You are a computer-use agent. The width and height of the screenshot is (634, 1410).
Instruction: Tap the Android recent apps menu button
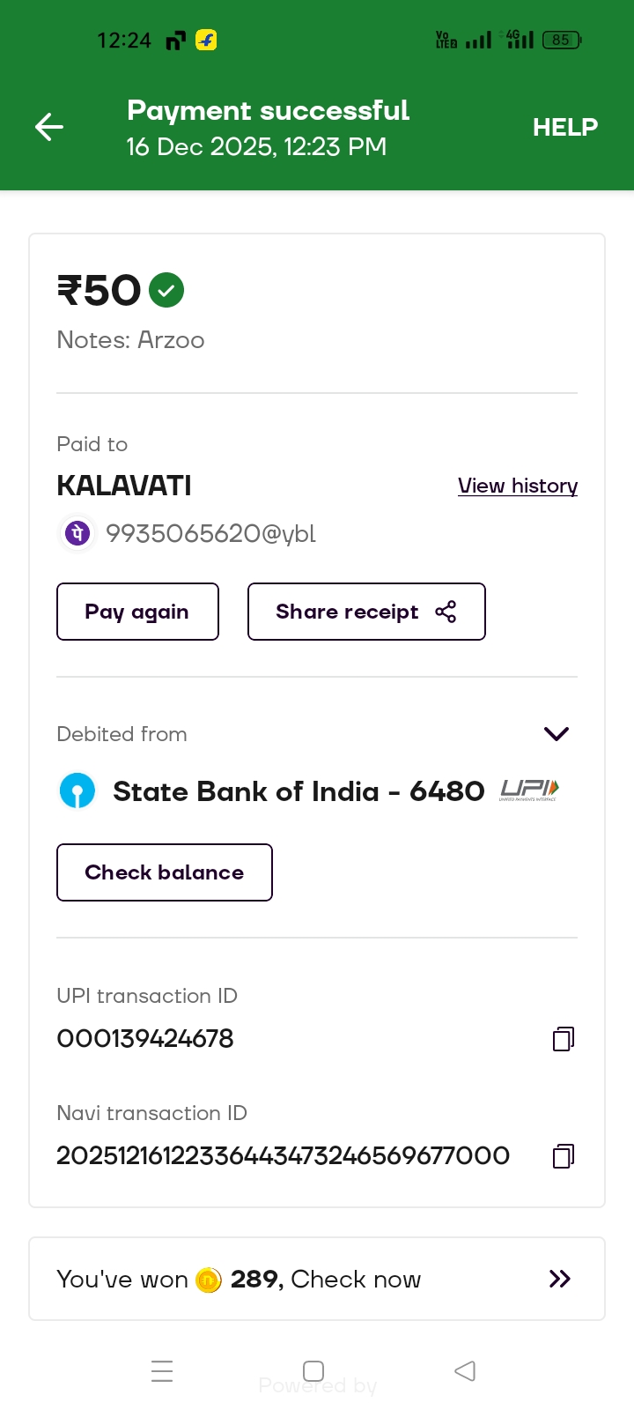162,1371
